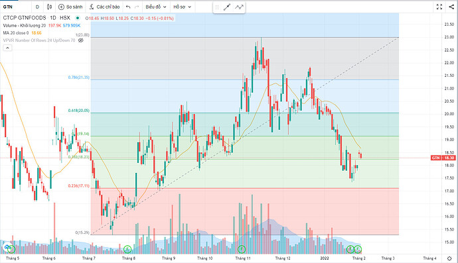Viewport: 458px width, 263px height.
Task: Click the right event marker above Tháng 2
Action: point(358,249)
